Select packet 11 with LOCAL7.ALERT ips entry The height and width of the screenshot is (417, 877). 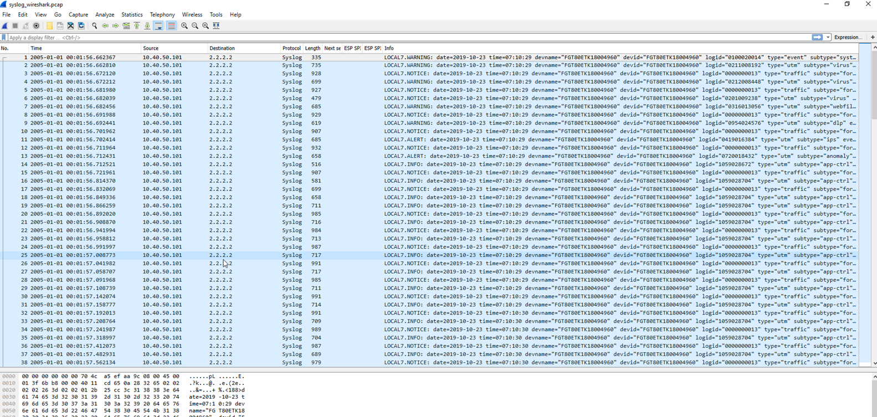429,140
